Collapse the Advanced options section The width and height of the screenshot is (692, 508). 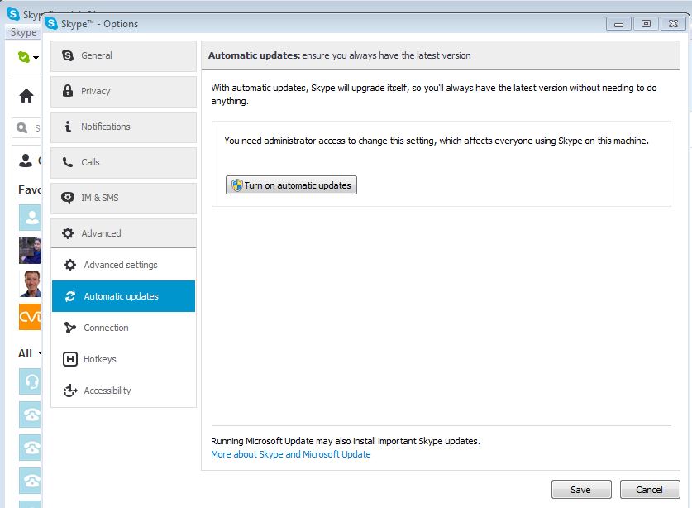pos(123,233)
